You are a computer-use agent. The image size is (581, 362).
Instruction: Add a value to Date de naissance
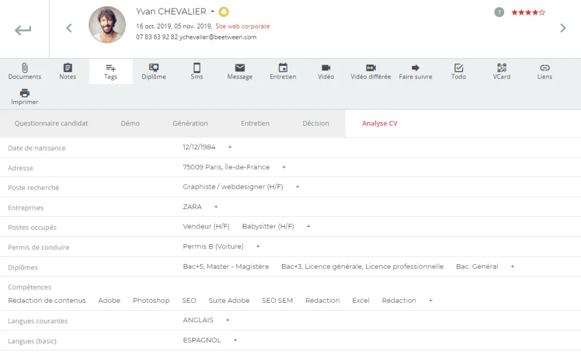coord(230,147)
